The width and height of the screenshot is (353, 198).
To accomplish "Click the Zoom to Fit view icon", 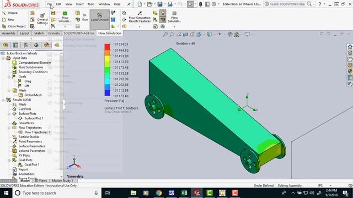I will (x=165, y=34).
